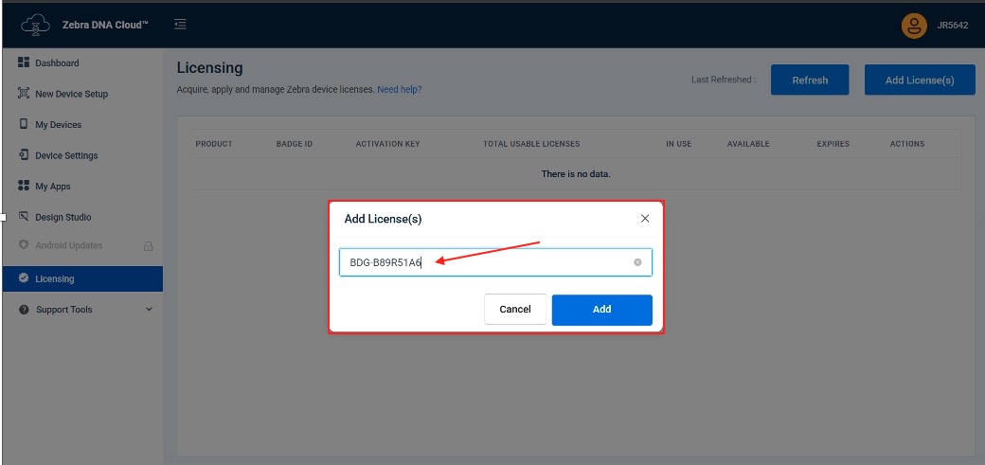Select the Licensing menu item
The image size is (985, 465).
[55, 279]
